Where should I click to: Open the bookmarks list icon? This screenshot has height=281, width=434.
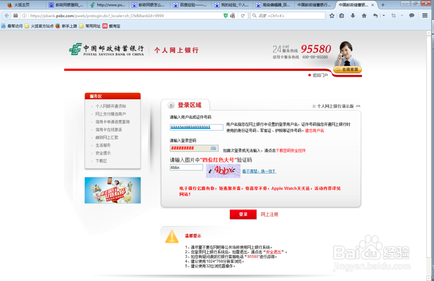click(342, 16)
